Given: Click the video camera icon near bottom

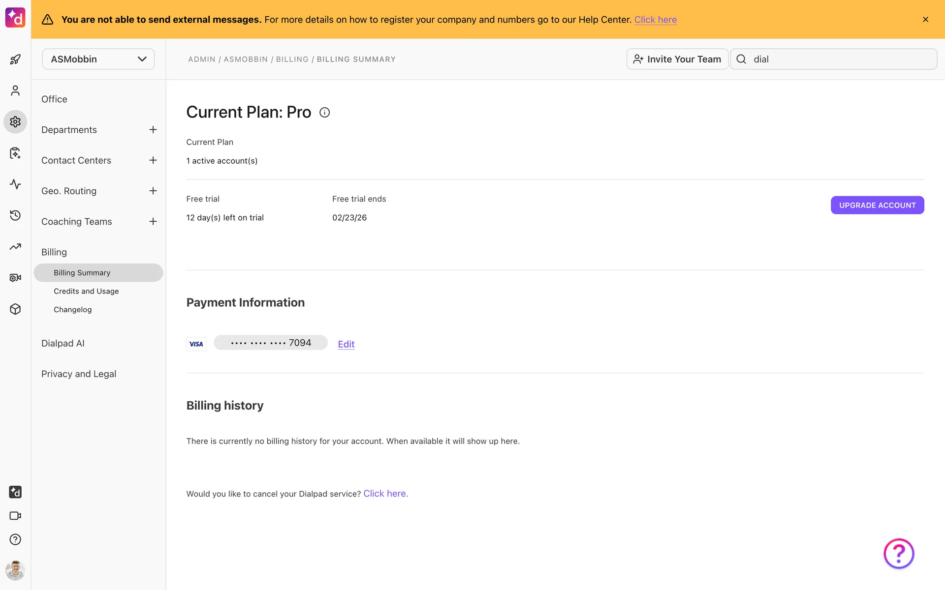Looking at the screenshot, I should tap(15, 516).
